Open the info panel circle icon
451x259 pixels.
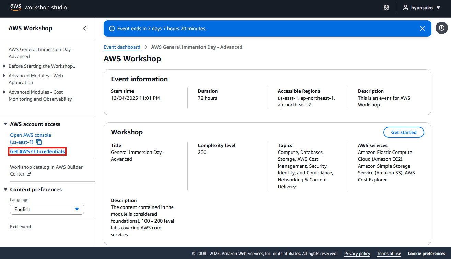coord(442,28)
